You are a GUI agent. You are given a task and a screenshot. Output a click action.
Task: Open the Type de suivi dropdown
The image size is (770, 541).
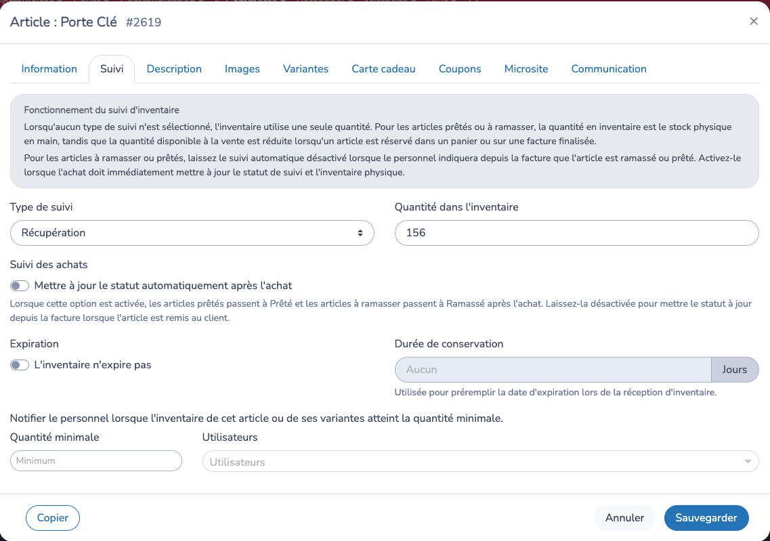[192, 233]
